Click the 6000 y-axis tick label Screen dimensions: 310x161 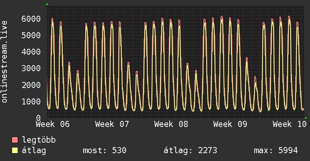(x=31, y=19)
